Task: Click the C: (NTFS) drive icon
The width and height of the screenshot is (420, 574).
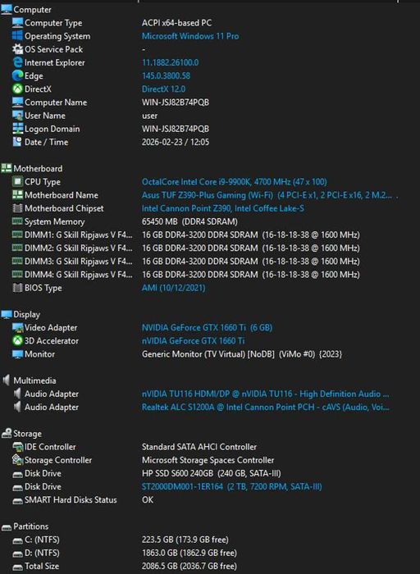Action: pyautogui.click(x=17, y=540)
